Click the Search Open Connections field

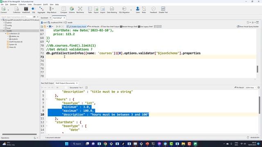tap(16, 17)
